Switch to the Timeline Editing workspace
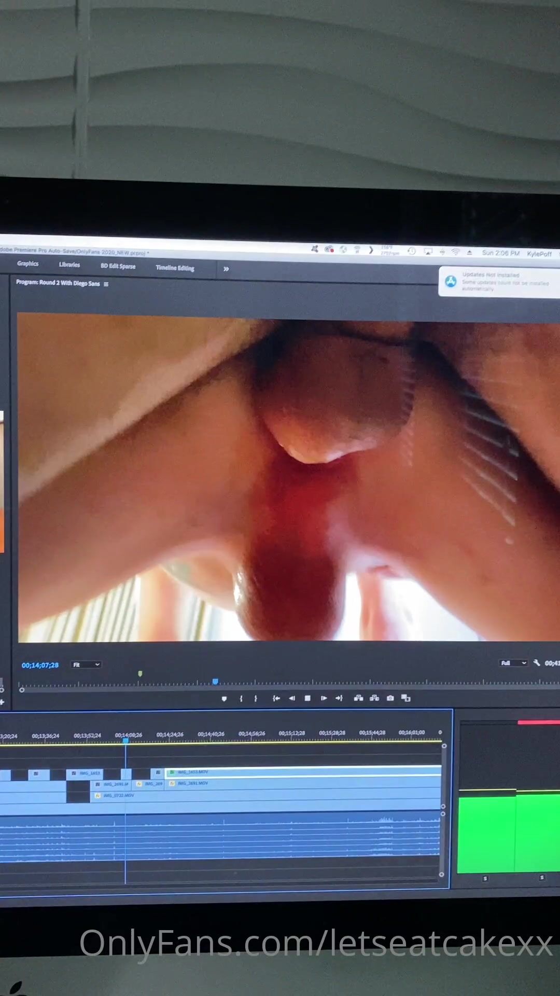The width and height of the screenshot is (560, 996). coord(175,268)
